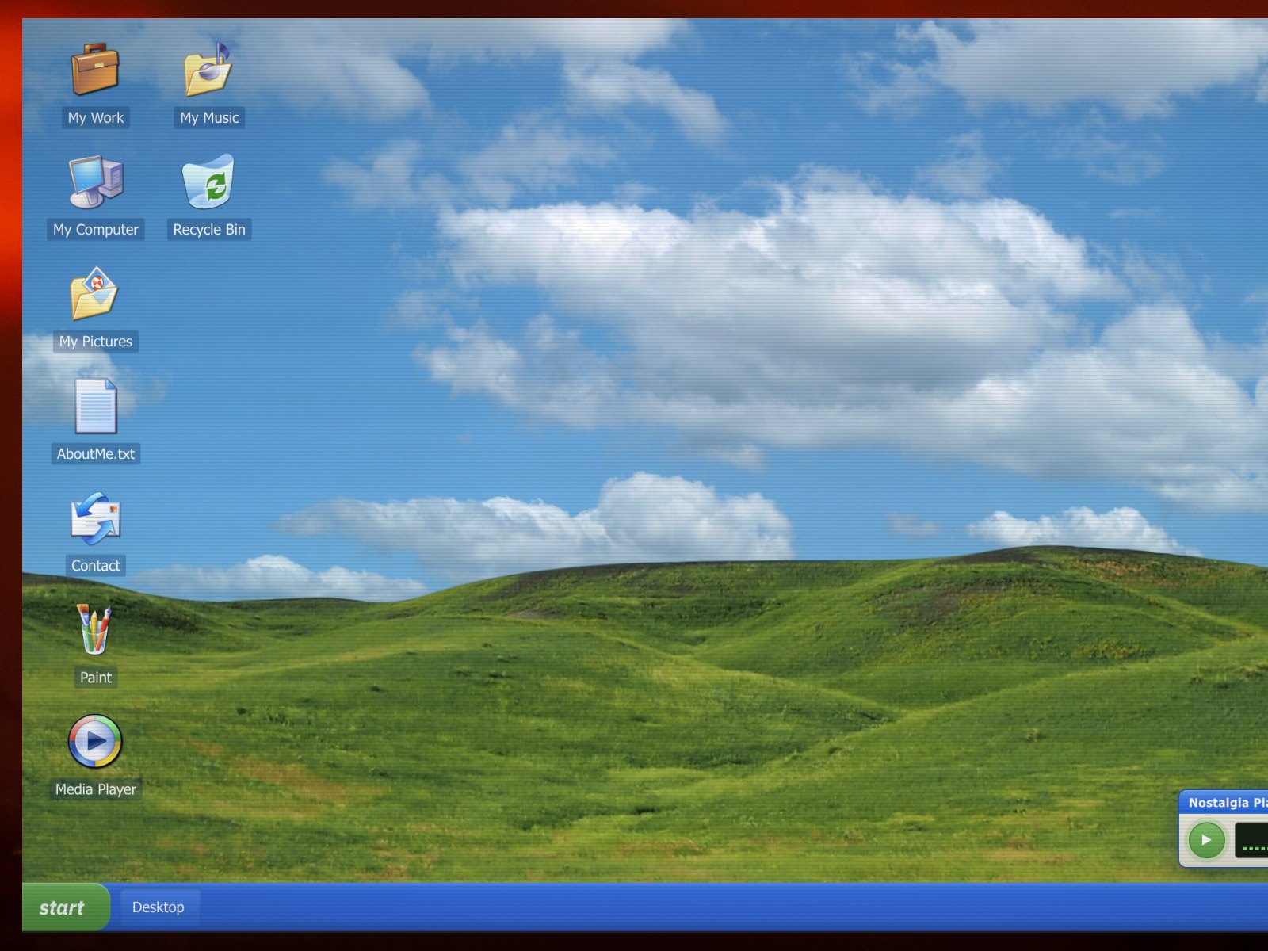This screenshot has height=951, width=1268.
Task: Select the Desktop taskbar item
Action: click(158, 907)
